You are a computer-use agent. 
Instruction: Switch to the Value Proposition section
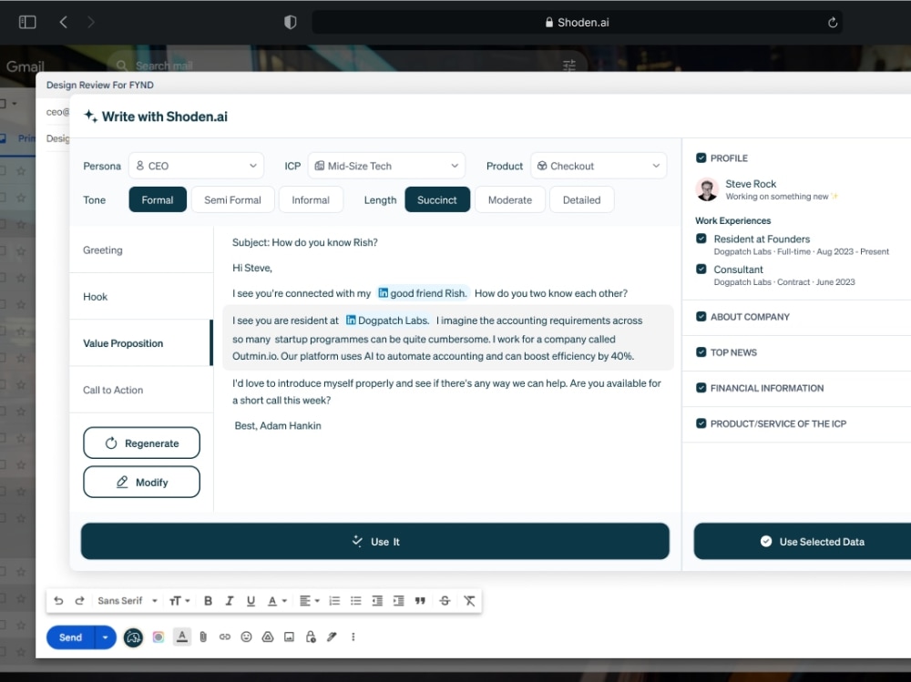tap(141, 343)
